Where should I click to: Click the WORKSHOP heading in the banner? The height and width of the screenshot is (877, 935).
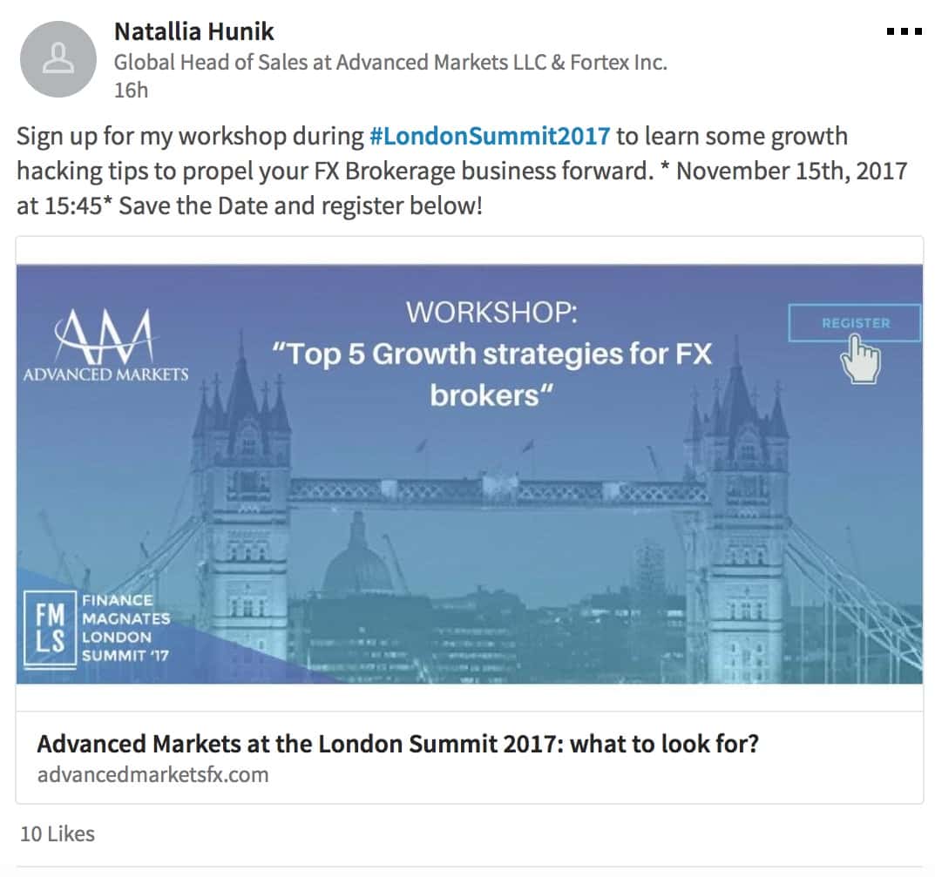point(491,312)
